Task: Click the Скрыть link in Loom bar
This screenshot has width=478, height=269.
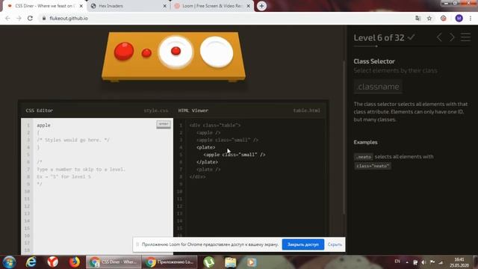Action: coord(335,244)
